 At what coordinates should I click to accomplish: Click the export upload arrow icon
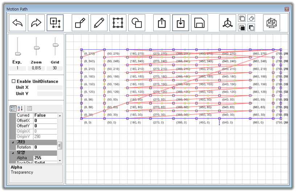pyautogui.click(x=162, y=23)
